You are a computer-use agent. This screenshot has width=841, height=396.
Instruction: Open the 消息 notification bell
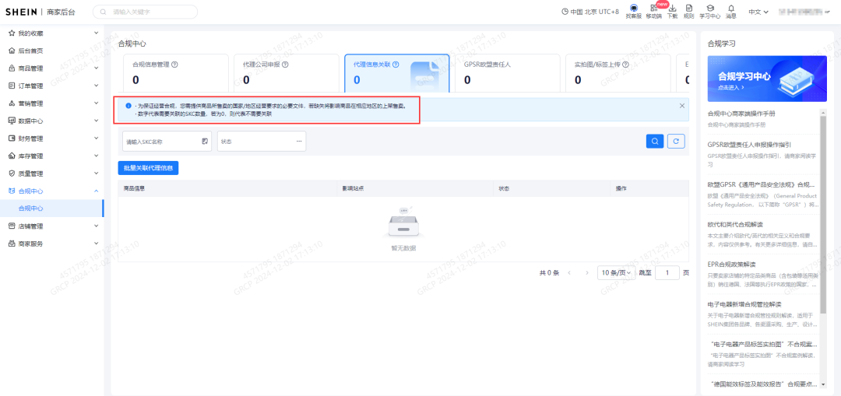coord(731,9)
